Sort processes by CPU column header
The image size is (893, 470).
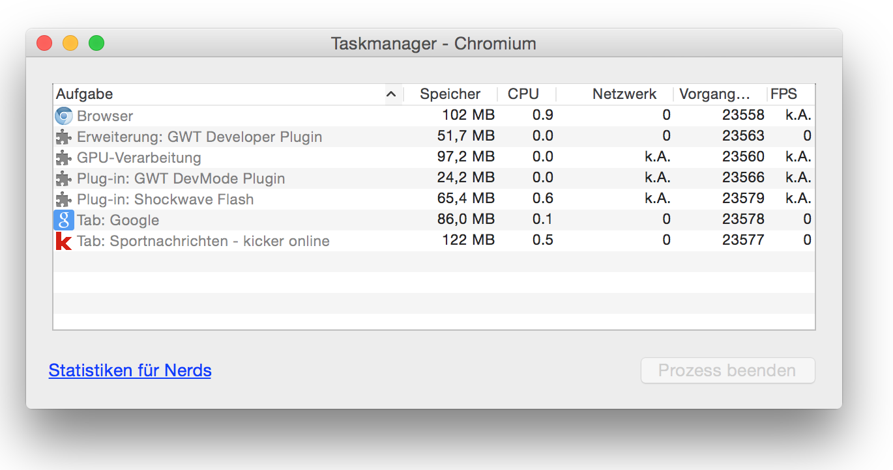(523, 94)
